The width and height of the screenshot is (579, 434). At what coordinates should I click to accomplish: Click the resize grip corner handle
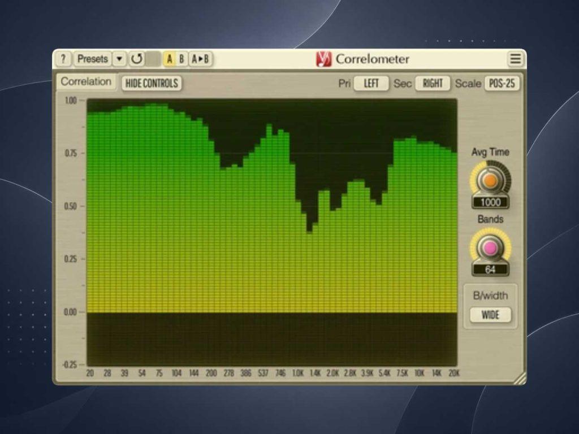coord(520,378)
